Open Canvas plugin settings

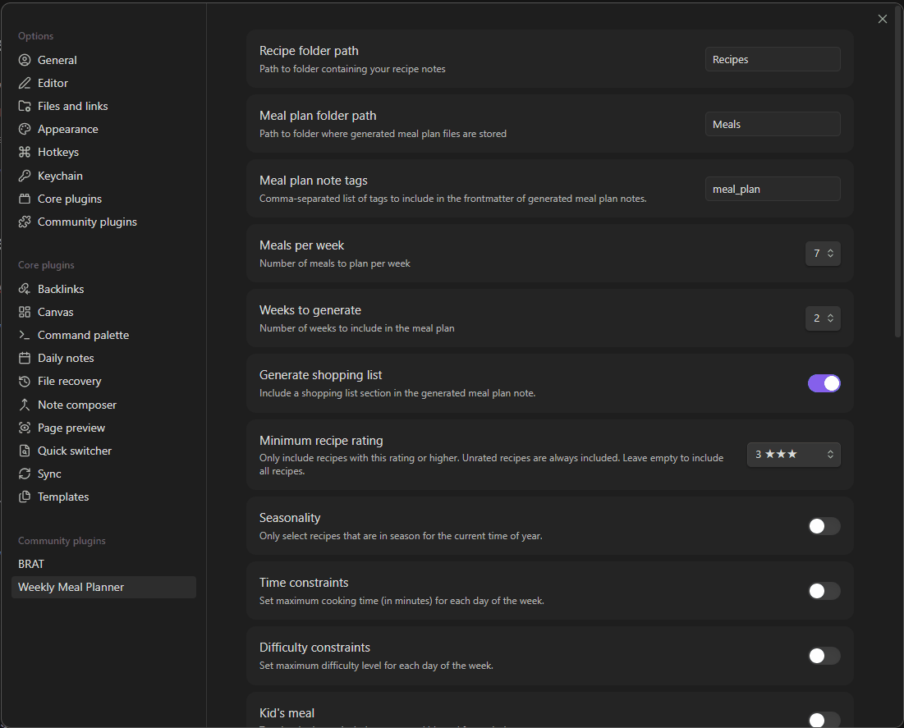pos(103,312)
